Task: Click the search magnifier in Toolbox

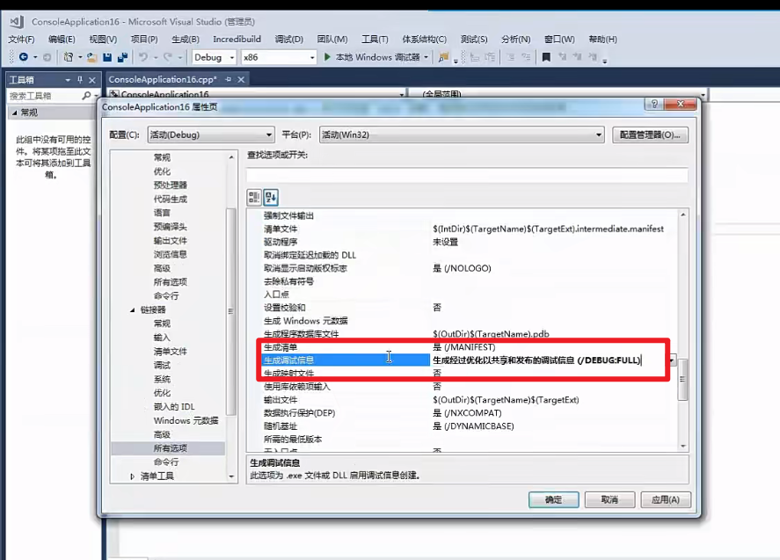Action: point(86,96)
